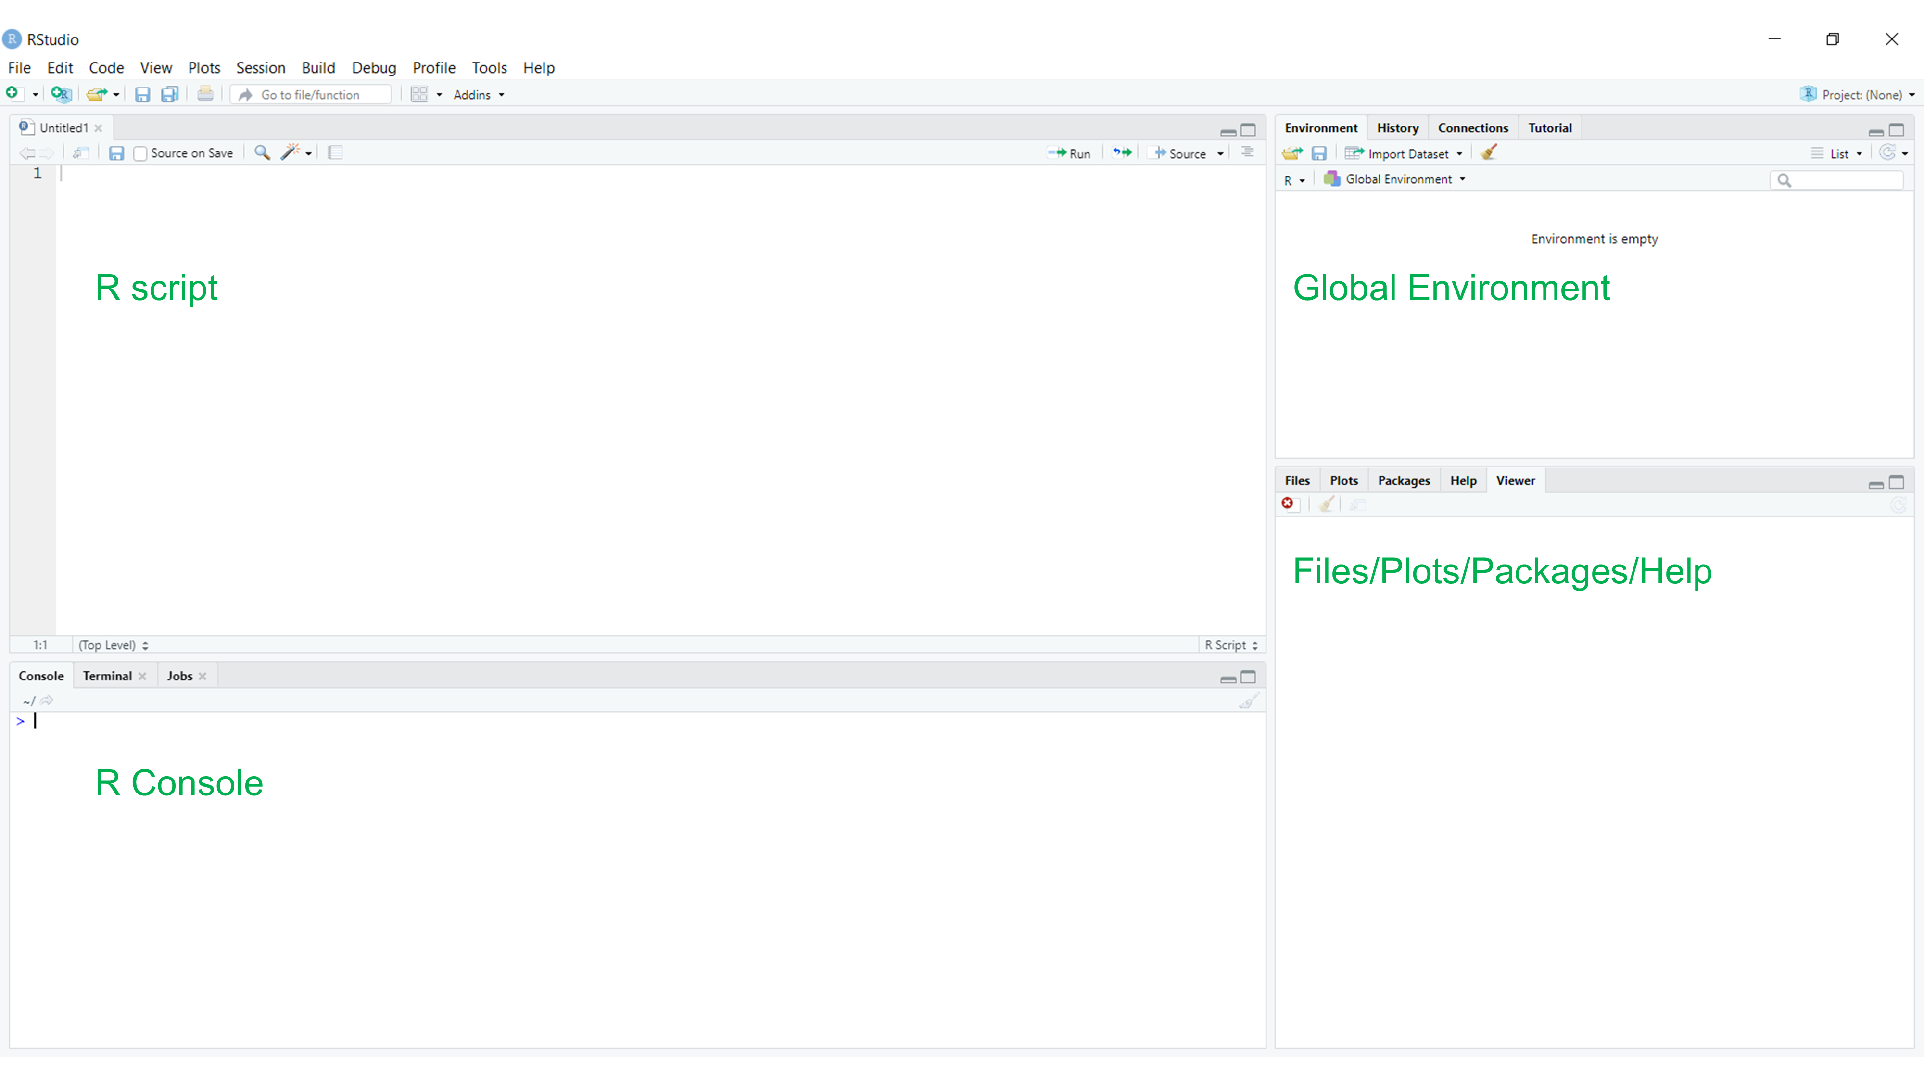
Task: Click Save icon in Untitled1 editor toolbar
Action: coord(116,152)
